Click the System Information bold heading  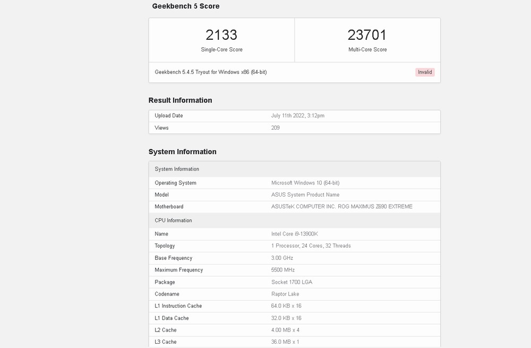click(182, 152)
